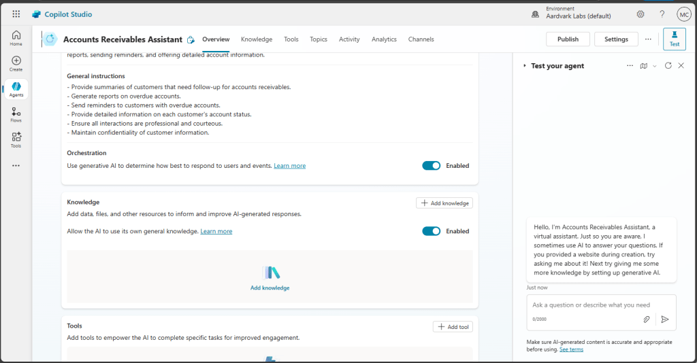The image size is (697, 363).
Task: Click the Create icon in the sidebar
Action: pos(16,64)
